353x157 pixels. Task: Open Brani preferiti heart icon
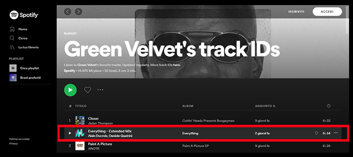[x=13, y=77]
